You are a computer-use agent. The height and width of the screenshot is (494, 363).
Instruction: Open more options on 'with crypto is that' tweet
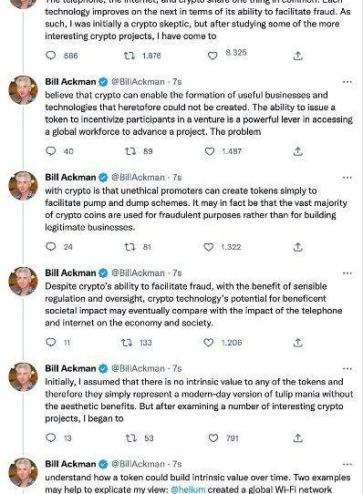click(x=347, y=178)
